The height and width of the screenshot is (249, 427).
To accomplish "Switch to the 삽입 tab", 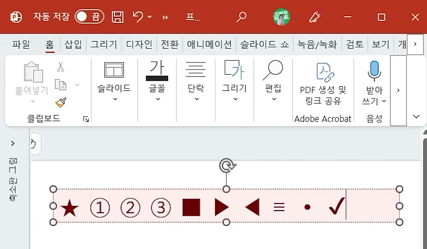I will (x=73, y=44).
